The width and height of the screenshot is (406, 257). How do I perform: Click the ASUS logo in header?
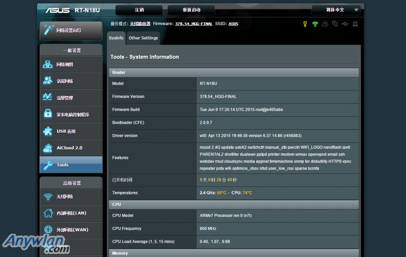(58, 10)
